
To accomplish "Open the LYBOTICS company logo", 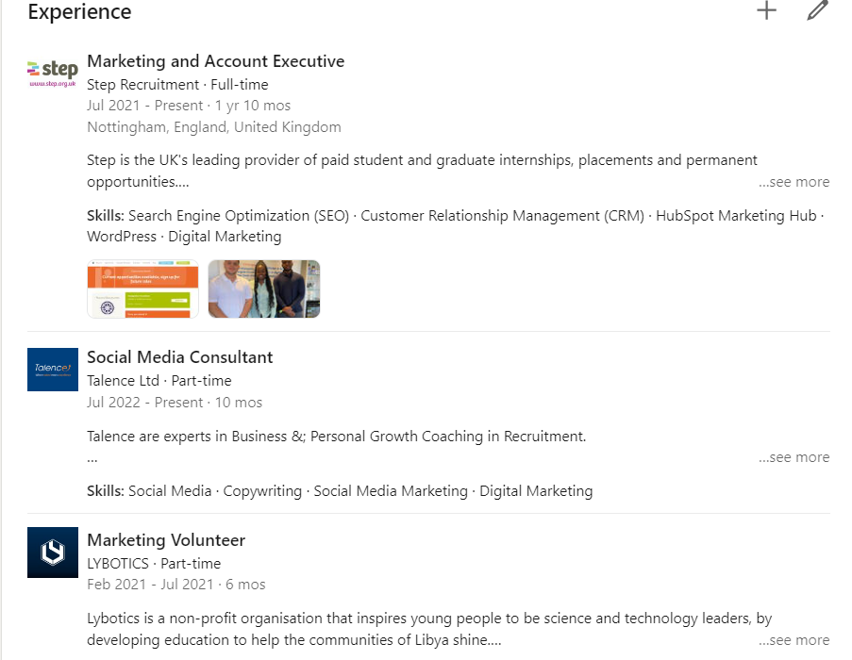I will pyautogui.click(x=53, y=553).
